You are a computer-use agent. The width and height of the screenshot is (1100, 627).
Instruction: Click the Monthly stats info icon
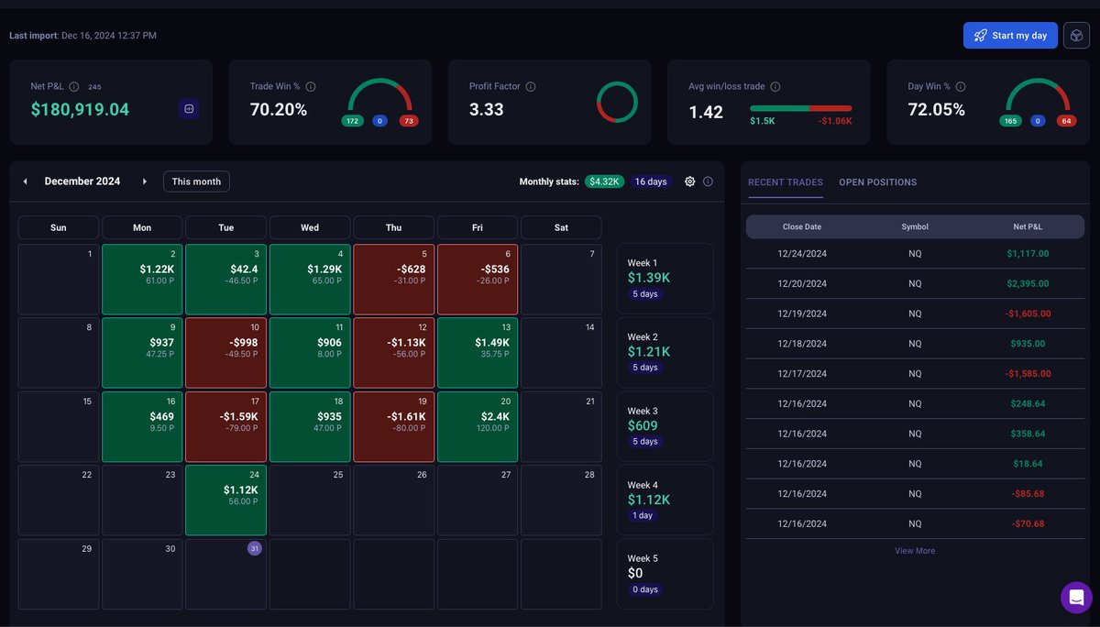point(708,181)
